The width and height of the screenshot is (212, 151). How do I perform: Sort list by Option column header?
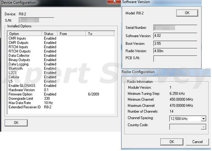point(24,34)
